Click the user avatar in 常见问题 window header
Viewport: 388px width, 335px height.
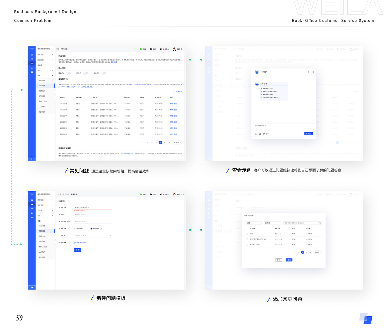pyautogui.click(x=174, y=49)
